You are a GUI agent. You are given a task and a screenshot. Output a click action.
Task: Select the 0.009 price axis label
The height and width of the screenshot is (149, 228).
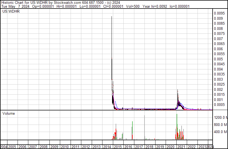click(x=218, y=18)
